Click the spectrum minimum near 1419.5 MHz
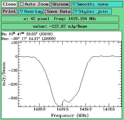Screen dimensions: 124x120 click(x=60, y=106)
